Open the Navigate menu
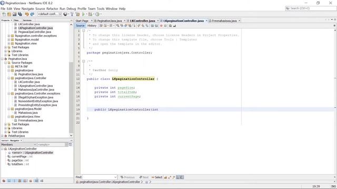This screenshot has width=337, height=189. (x=28, y=9)
